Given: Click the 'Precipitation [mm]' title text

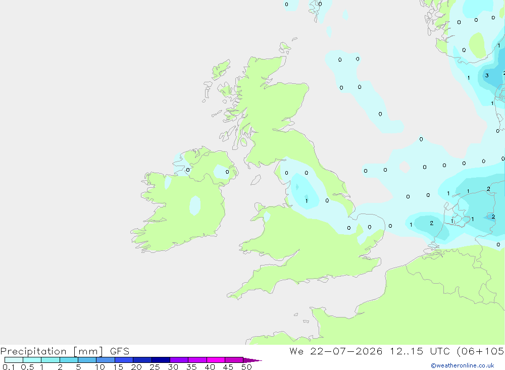Looking at the screenshot, I should [x=52, y=351].
